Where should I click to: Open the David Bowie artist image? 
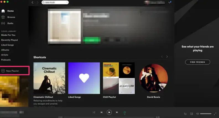click(x=153, y=78)
